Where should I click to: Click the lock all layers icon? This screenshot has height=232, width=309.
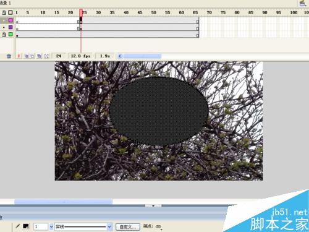[4, 12]
